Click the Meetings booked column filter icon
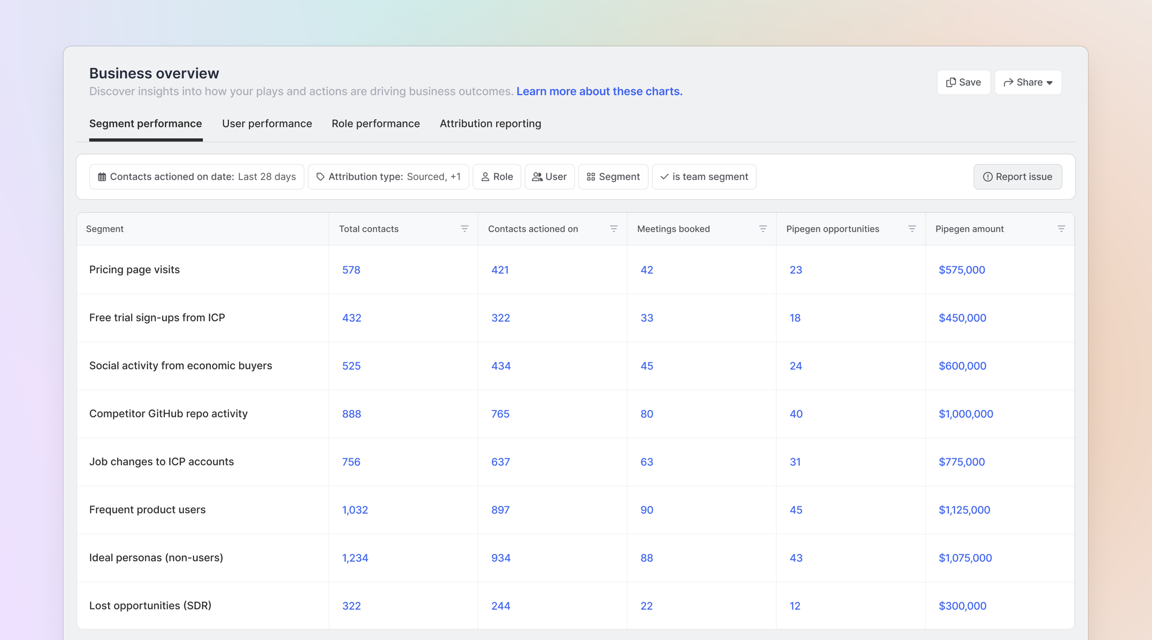 [763, 229]
